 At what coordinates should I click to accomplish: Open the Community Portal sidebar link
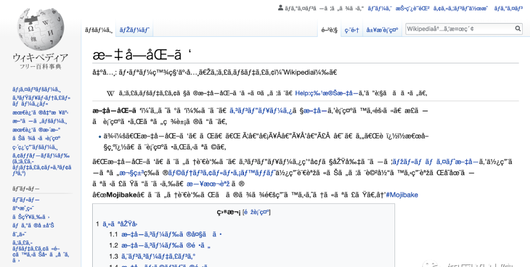coord(41,101)
